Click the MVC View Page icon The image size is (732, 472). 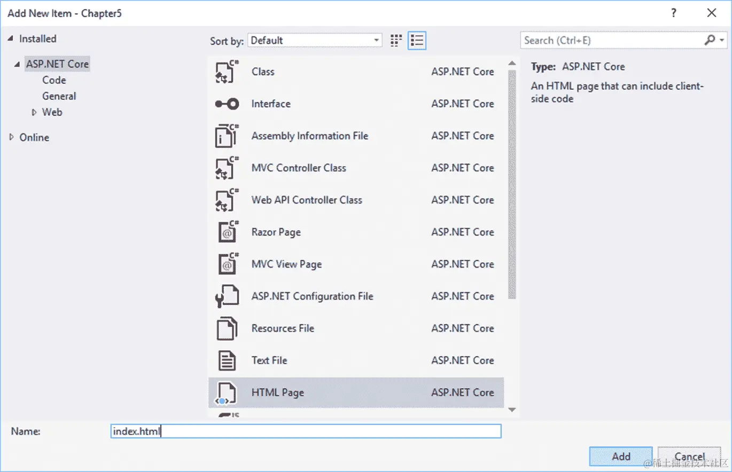tap(229, 264)
